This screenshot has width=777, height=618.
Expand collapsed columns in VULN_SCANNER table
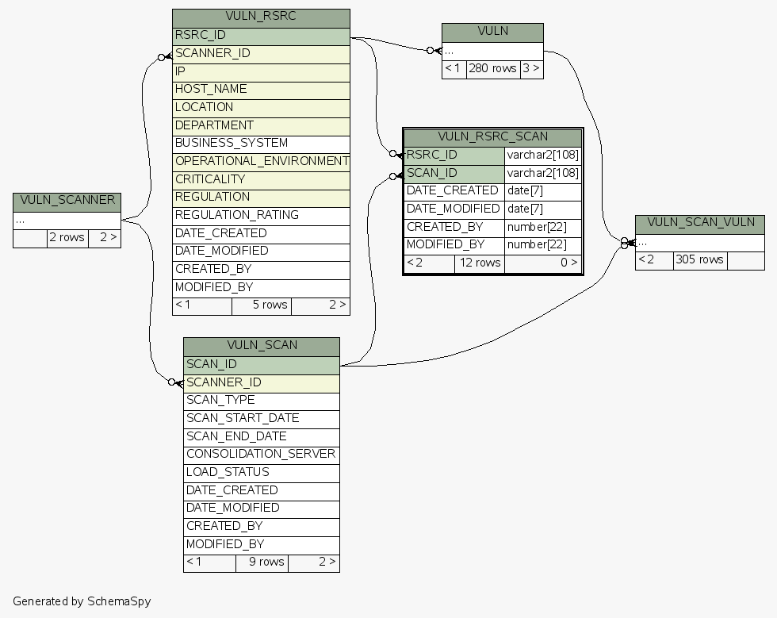67,221
